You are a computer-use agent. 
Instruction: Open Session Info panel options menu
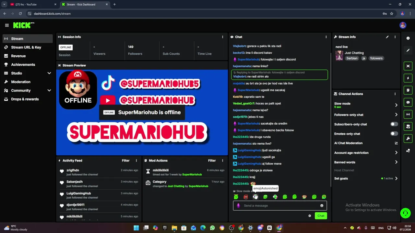pos(222,37)
